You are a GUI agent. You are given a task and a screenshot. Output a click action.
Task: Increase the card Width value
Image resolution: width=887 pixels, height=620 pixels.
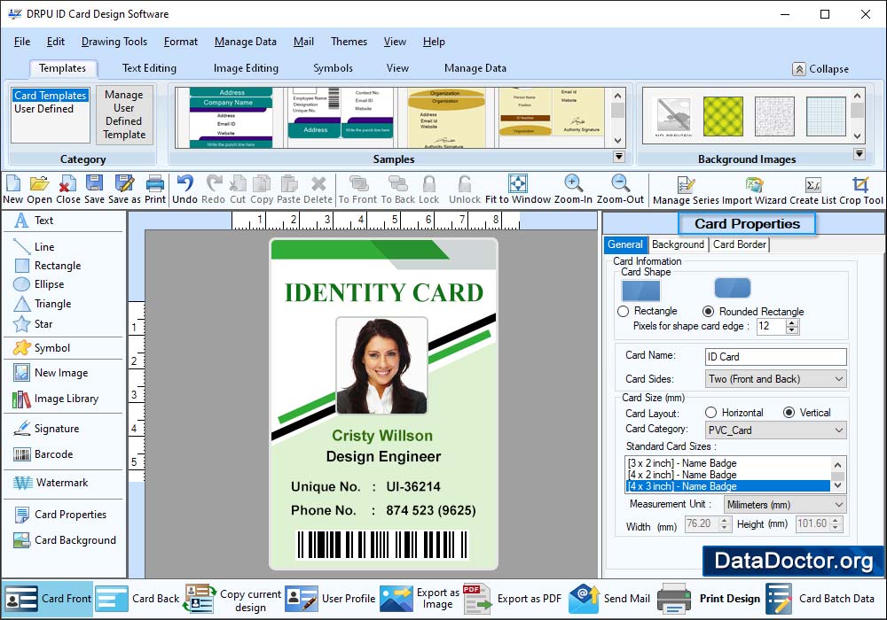(x=725, y=520)
